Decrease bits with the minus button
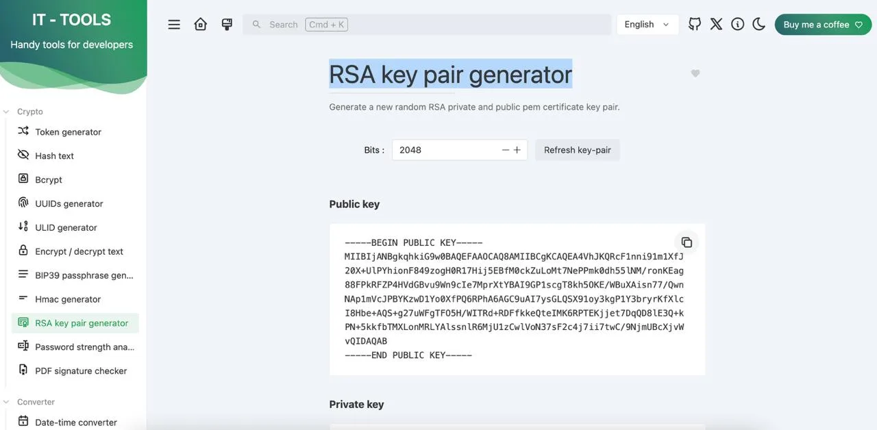This screenshot has width=877, height=430. 506,150
